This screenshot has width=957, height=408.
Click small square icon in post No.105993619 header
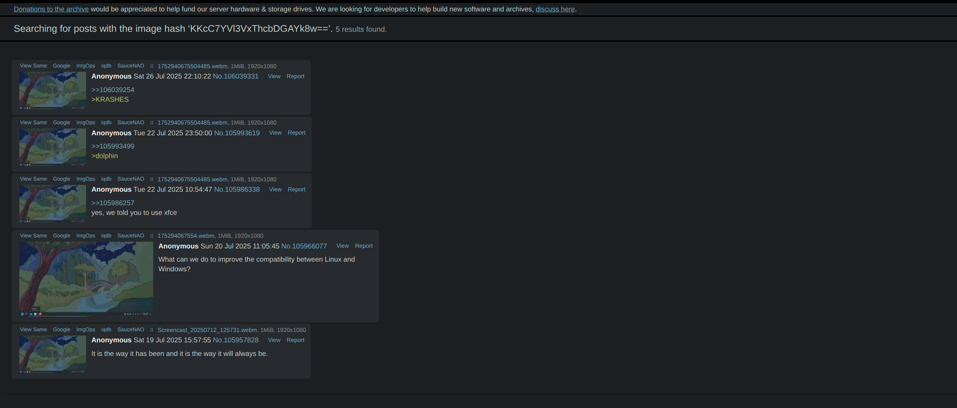coord(151,123)
